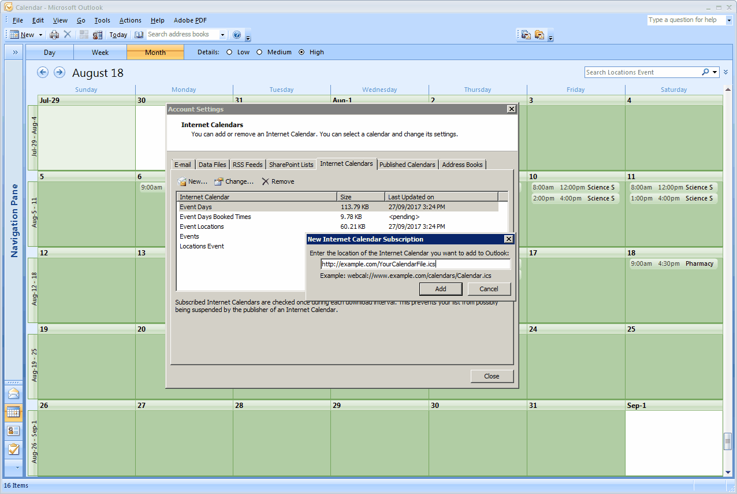Image resolution: width=737 pixels, height=494 pixels.
Task: Expand the Navigation Pane with the chevron button
Action: click(x=15, y=52)
